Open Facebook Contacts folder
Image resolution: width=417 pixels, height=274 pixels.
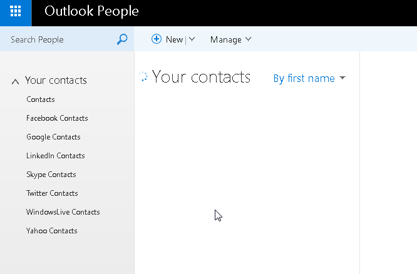(x=57, y=118)
